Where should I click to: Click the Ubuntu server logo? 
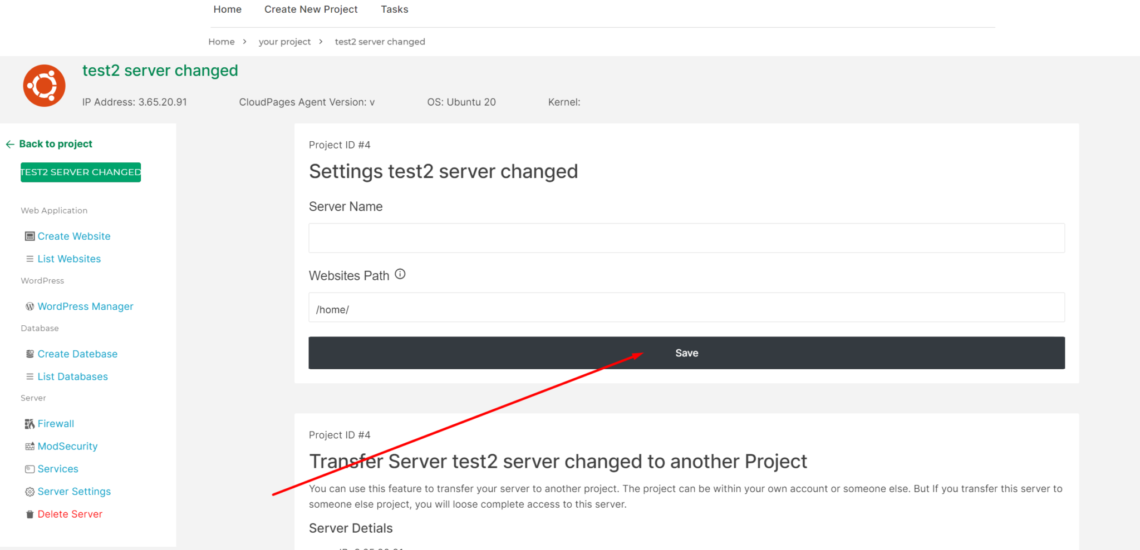pos(44,85)
